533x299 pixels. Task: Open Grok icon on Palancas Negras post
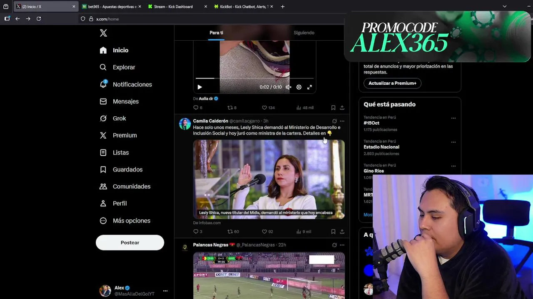pyautogui.click(x=334, y=245)
